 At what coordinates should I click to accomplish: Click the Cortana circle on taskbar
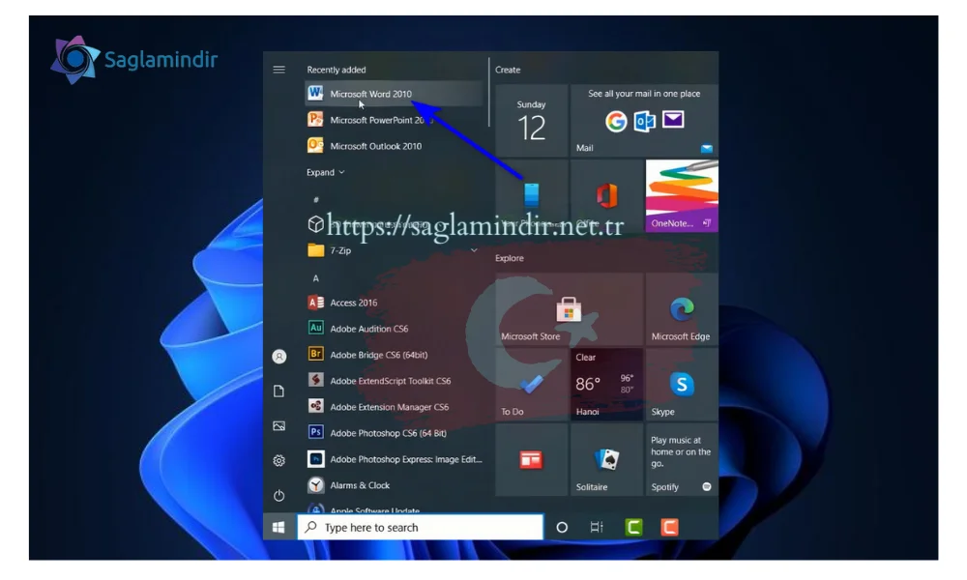click(561, 527)
